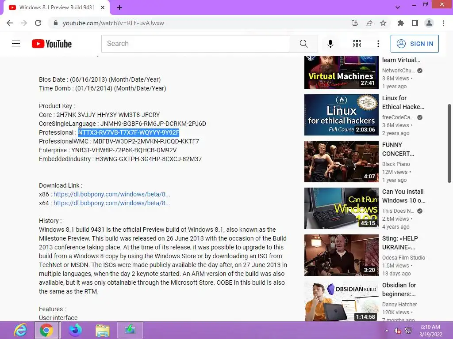
Task: Click the page vertical scrollbar thumb
Action: click(449, 143)
